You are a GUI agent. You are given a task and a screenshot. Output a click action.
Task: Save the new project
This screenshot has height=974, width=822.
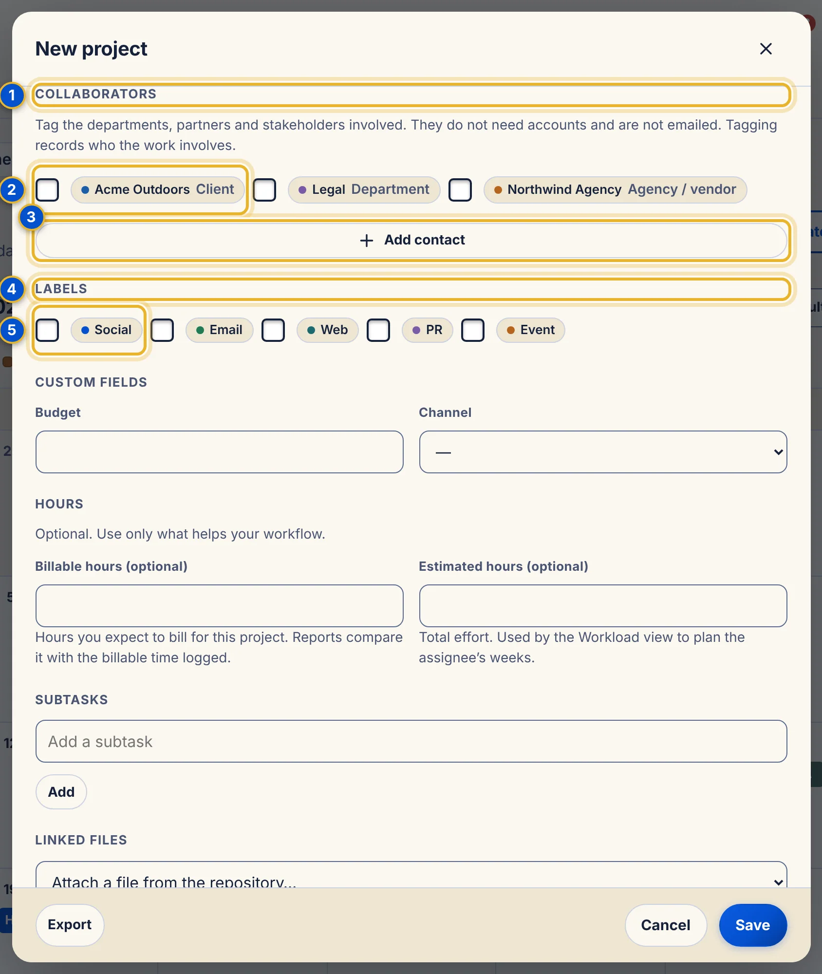[753, 925]
